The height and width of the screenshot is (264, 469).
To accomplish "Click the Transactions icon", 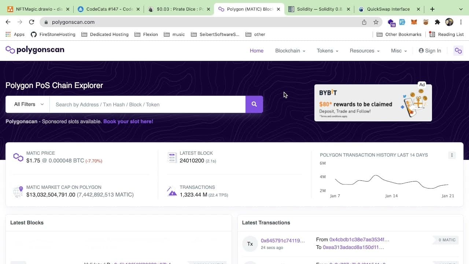I will (172, 191).
